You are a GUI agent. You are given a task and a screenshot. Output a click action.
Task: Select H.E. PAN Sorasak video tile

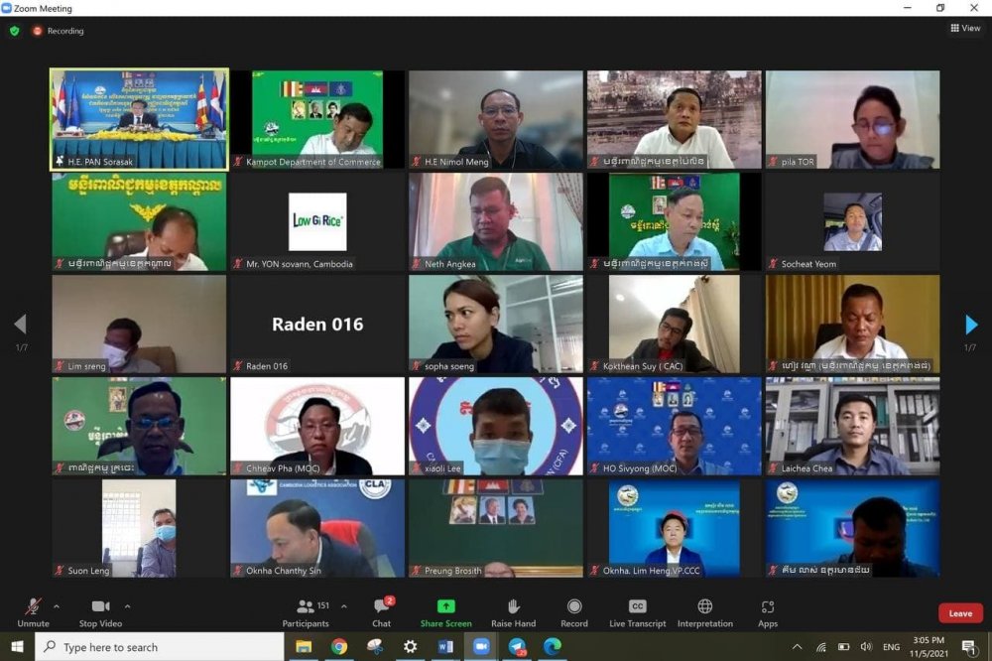tap(139, 119)
